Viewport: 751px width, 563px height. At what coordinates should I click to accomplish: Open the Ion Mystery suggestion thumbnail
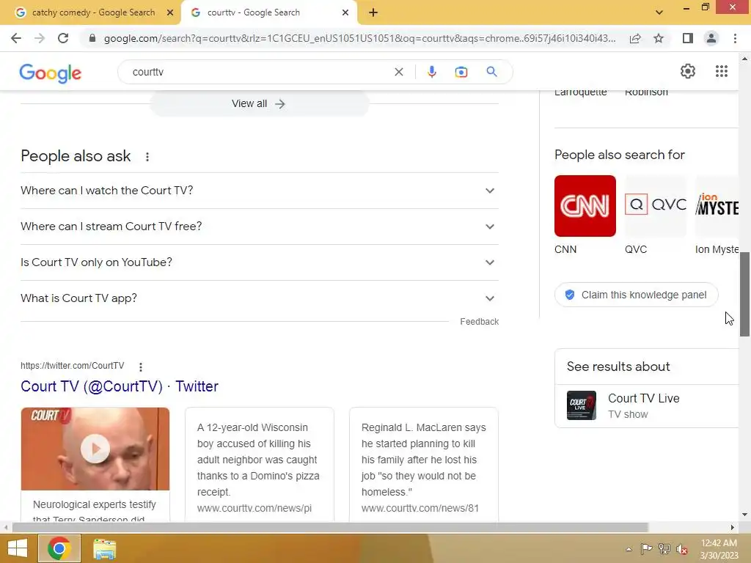pyautogui.click(x=717, y=206)
